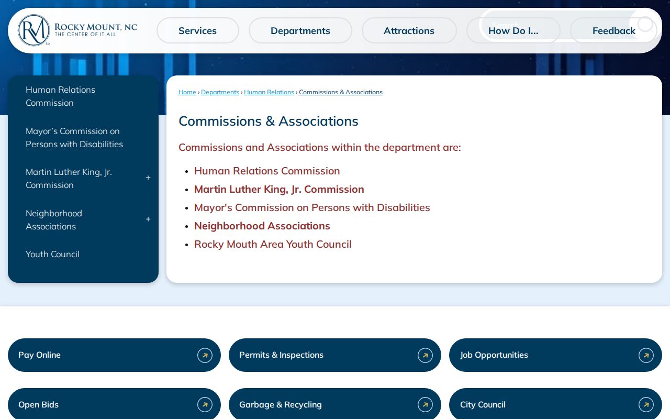The width and height of the screenshot is (670, 419).
Task: Click the Commissions & Associations page heading
Action: click(269, 121)
